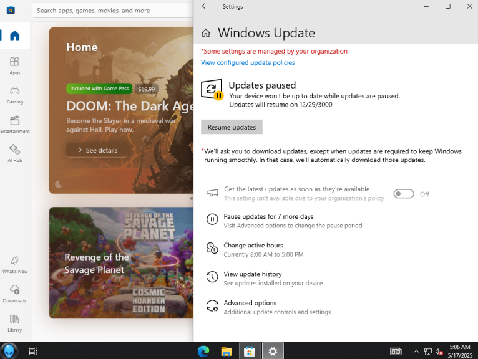Click the $69.99 price tag
The image size is (478, 359).
click(x=146, y=89)
